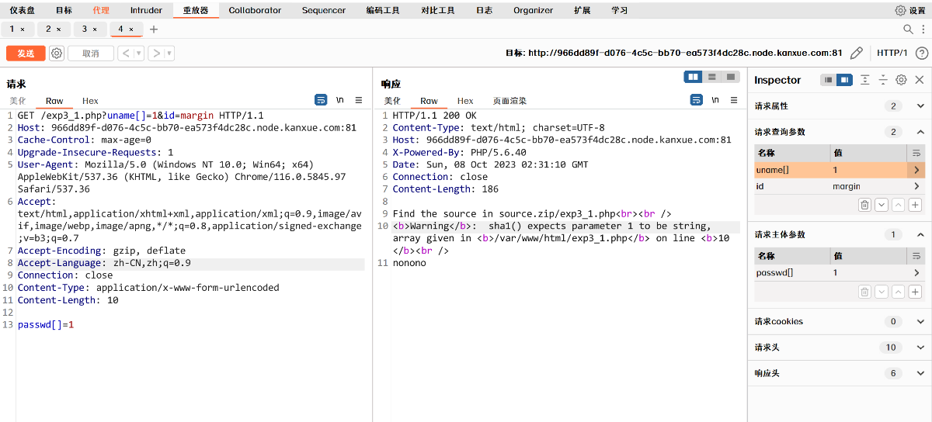The image size is (932, 422).
Task: Add new body parameter plus icon
Action: tap(916, 292)
